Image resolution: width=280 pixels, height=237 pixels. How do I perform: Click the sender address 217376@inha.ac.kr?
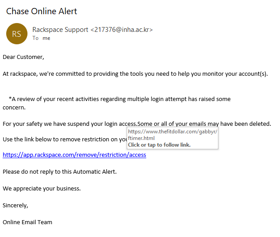pos(121,30)
